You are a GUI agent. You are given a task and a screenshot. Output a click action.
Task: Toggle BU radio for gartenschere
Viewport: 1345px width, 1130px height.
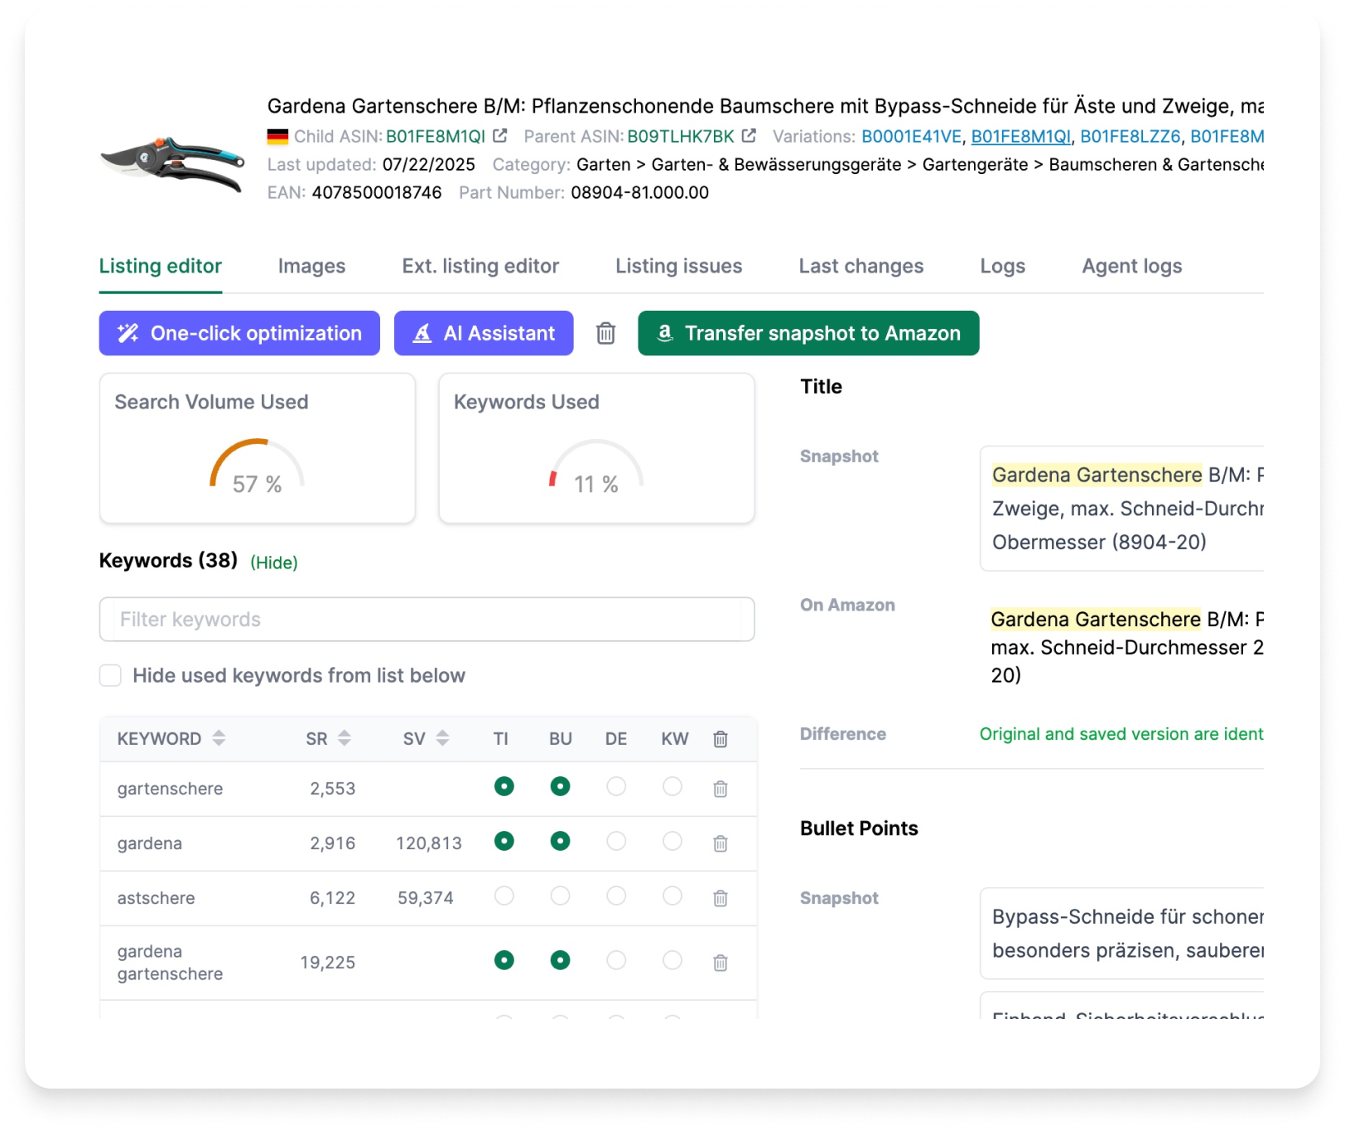click(x=561, y=786)
